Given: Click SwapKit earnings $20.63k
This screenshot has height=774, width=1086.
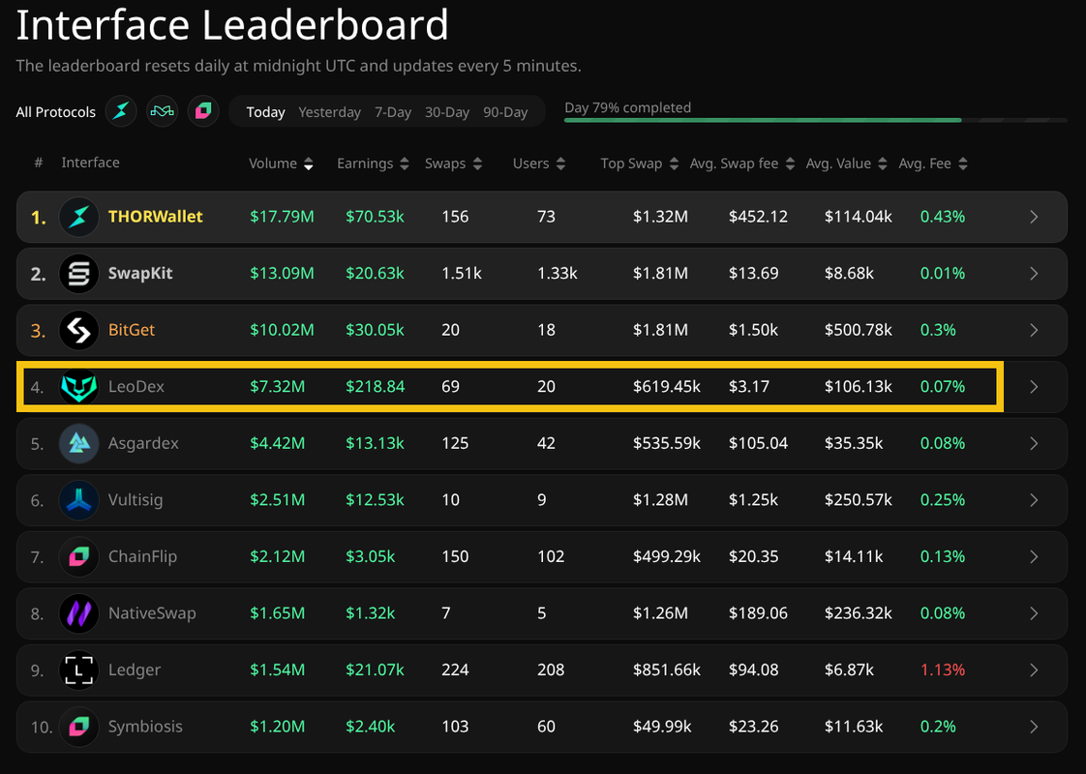Looking at the screenshot, I should [x=375, y=274].
